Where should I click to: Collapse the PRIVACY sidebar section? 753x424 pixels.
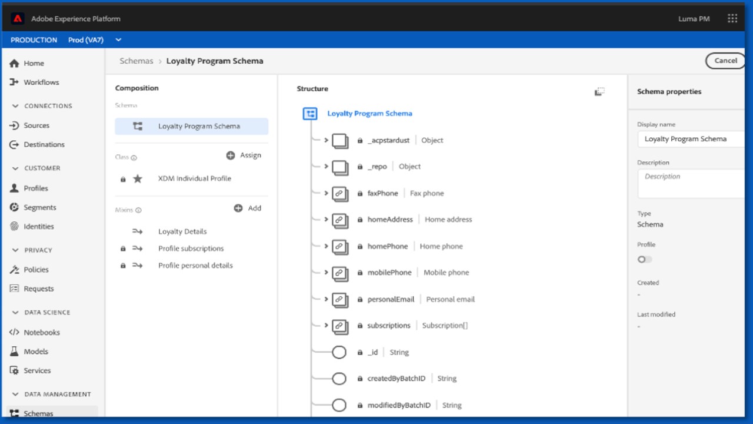[15, 250]
